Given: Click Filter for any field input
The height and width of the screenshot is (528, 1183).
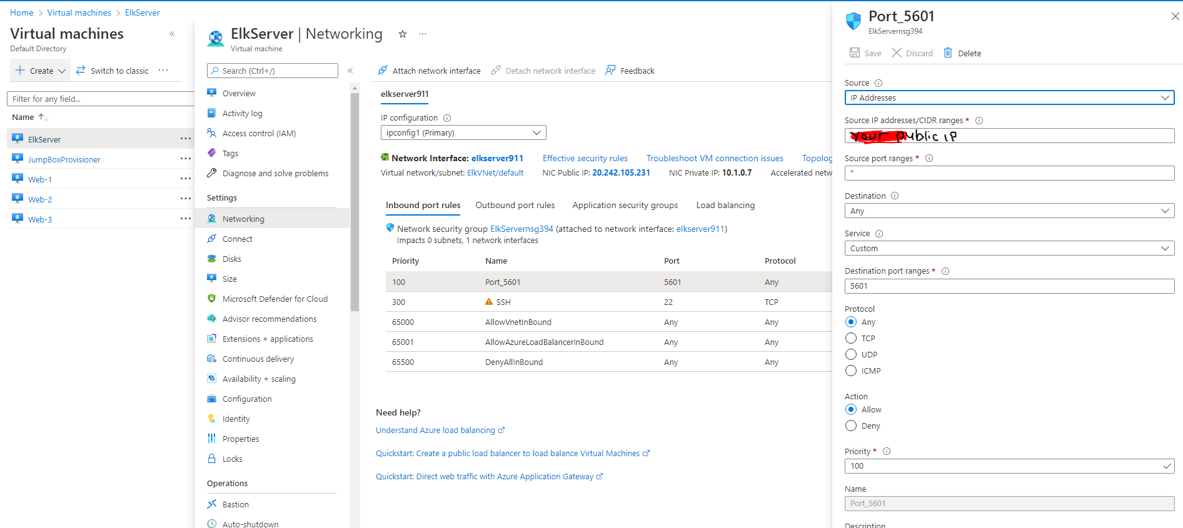Looking at the screenshot, I should [101, 99].
